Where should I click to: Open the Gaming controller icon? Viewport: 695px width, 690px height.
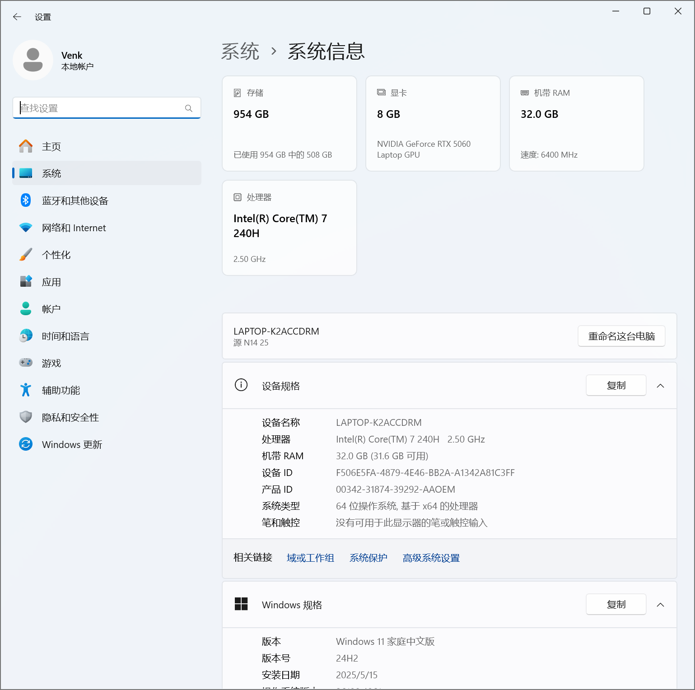click(26, 363)
